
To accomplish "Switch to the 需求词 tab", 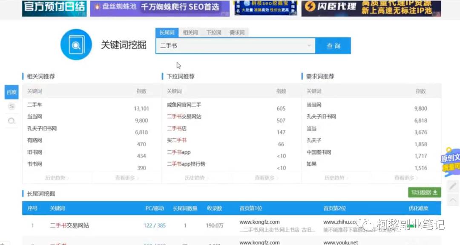I will click(x=237, y=32).
